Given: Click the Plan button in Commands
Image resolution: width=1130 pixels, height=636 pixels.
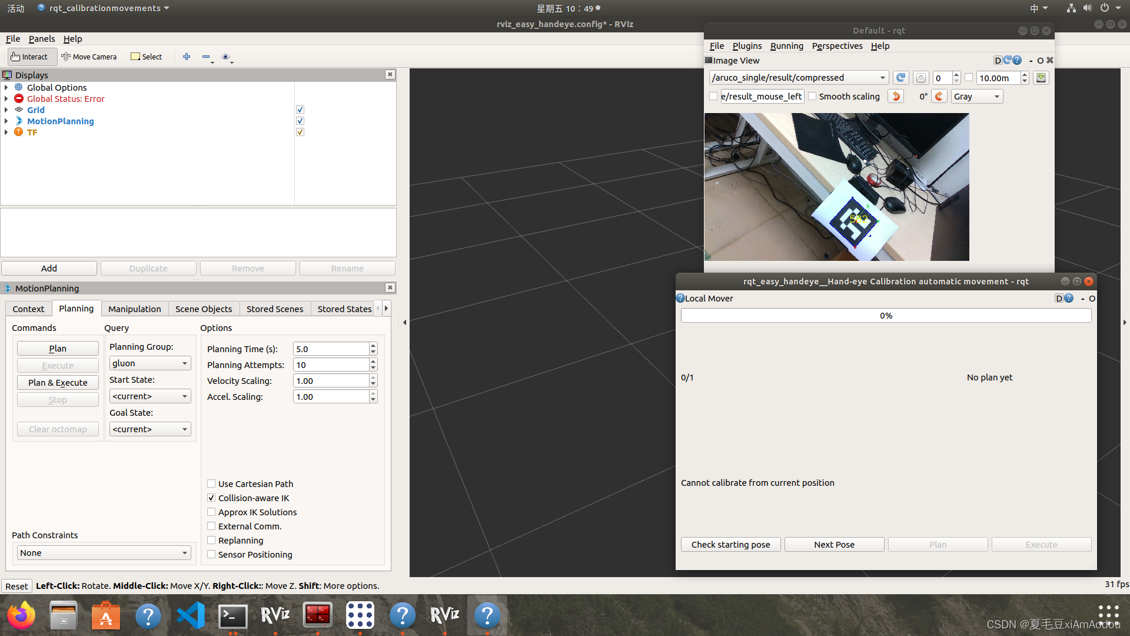Looking at the screenshot, I should (58, 349).
